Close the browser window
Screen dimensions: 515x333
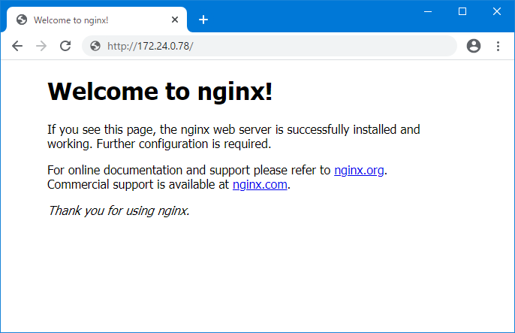pyautogui.click(x=497, y=12)
